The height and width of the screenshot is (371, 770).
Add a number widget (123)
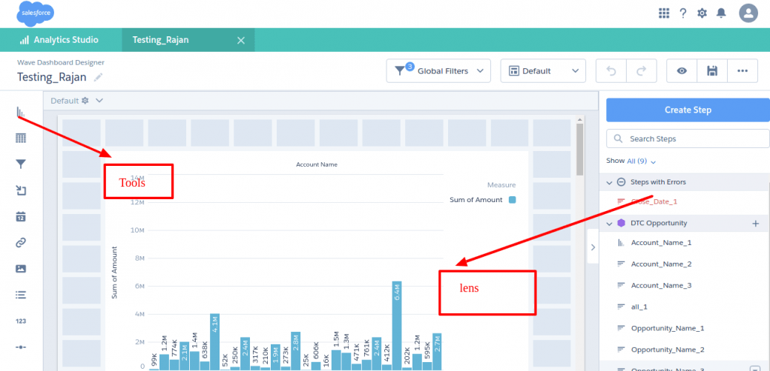(x=21, y=321)
